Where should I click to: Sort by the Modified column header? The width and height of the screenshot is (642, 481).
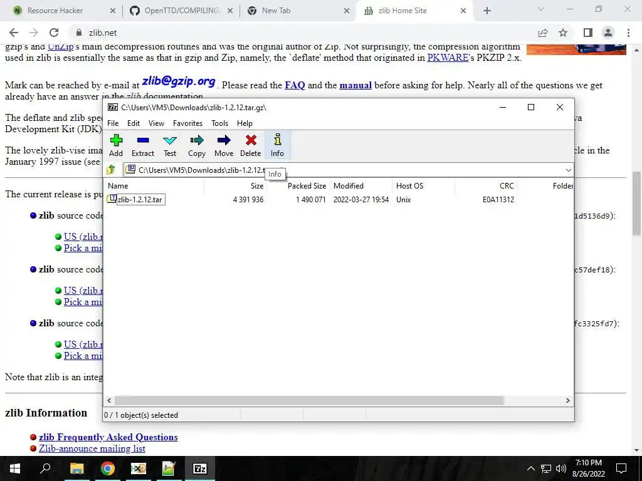click(361, 185)
